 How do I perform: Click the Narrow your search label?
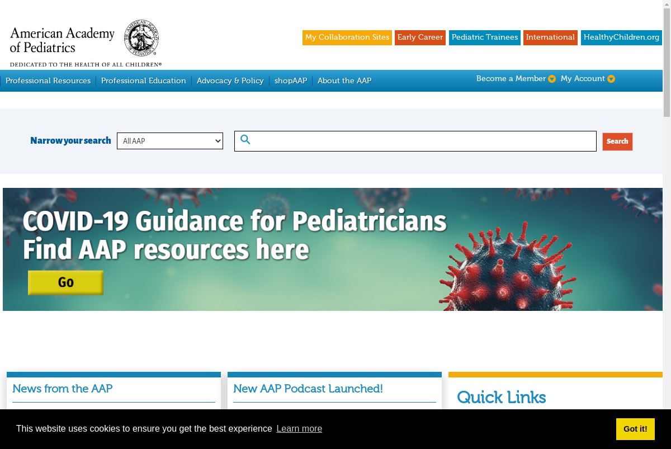(70, 141)
